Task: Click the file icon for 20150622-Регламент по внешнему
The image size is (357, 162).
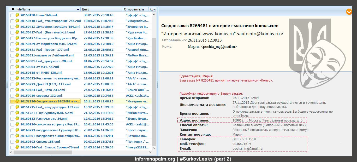Action: [x=17, y=78]
